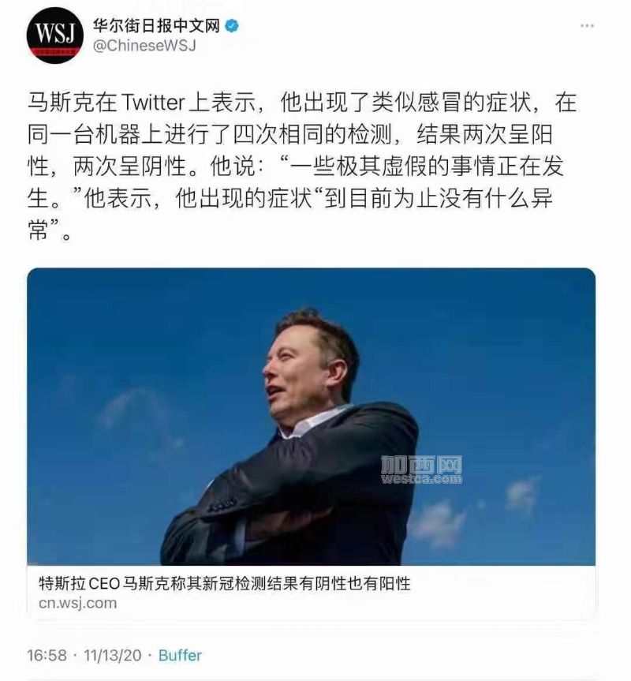Open the three-dot more options menu
The height and width of the screenshot is (681, 631).
click(587, 26)
